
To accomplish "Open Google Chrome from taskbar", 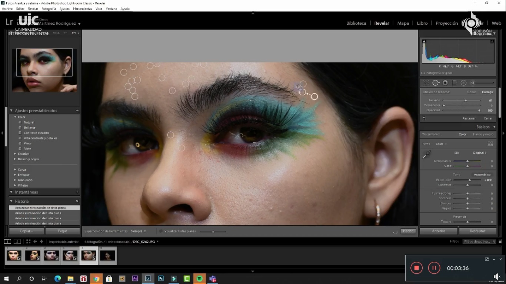I will [96, 278].
